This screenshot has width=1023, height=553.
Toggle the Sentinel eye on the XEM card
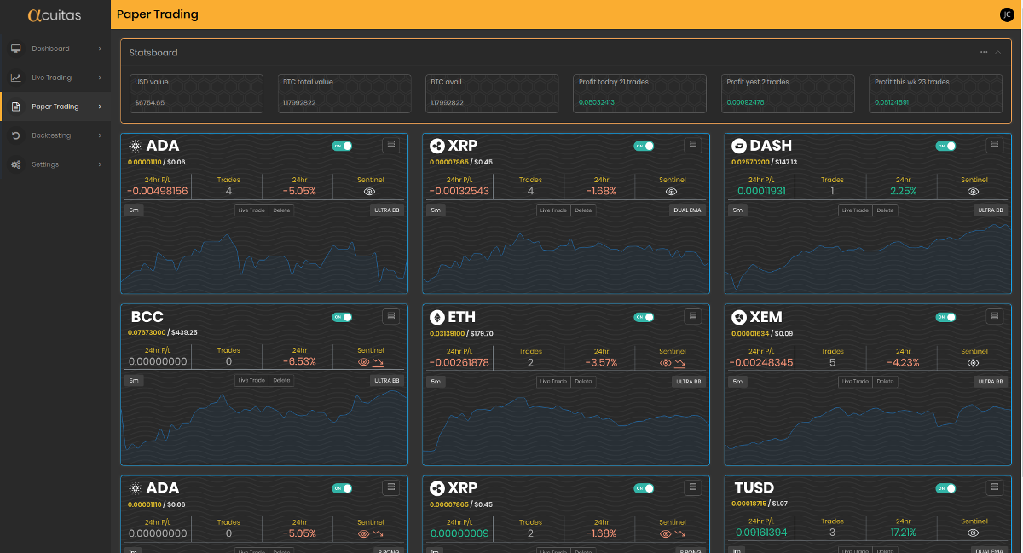[974, 363]
